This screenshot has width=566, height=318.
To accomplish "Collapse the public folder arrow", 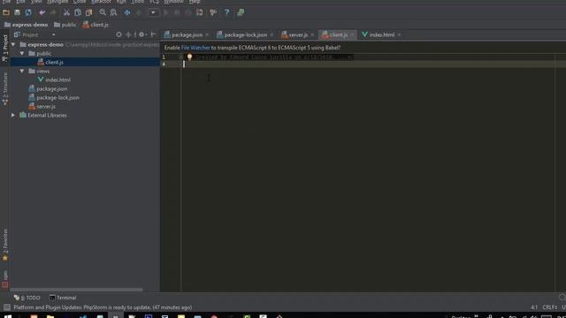I will (22, 53).
